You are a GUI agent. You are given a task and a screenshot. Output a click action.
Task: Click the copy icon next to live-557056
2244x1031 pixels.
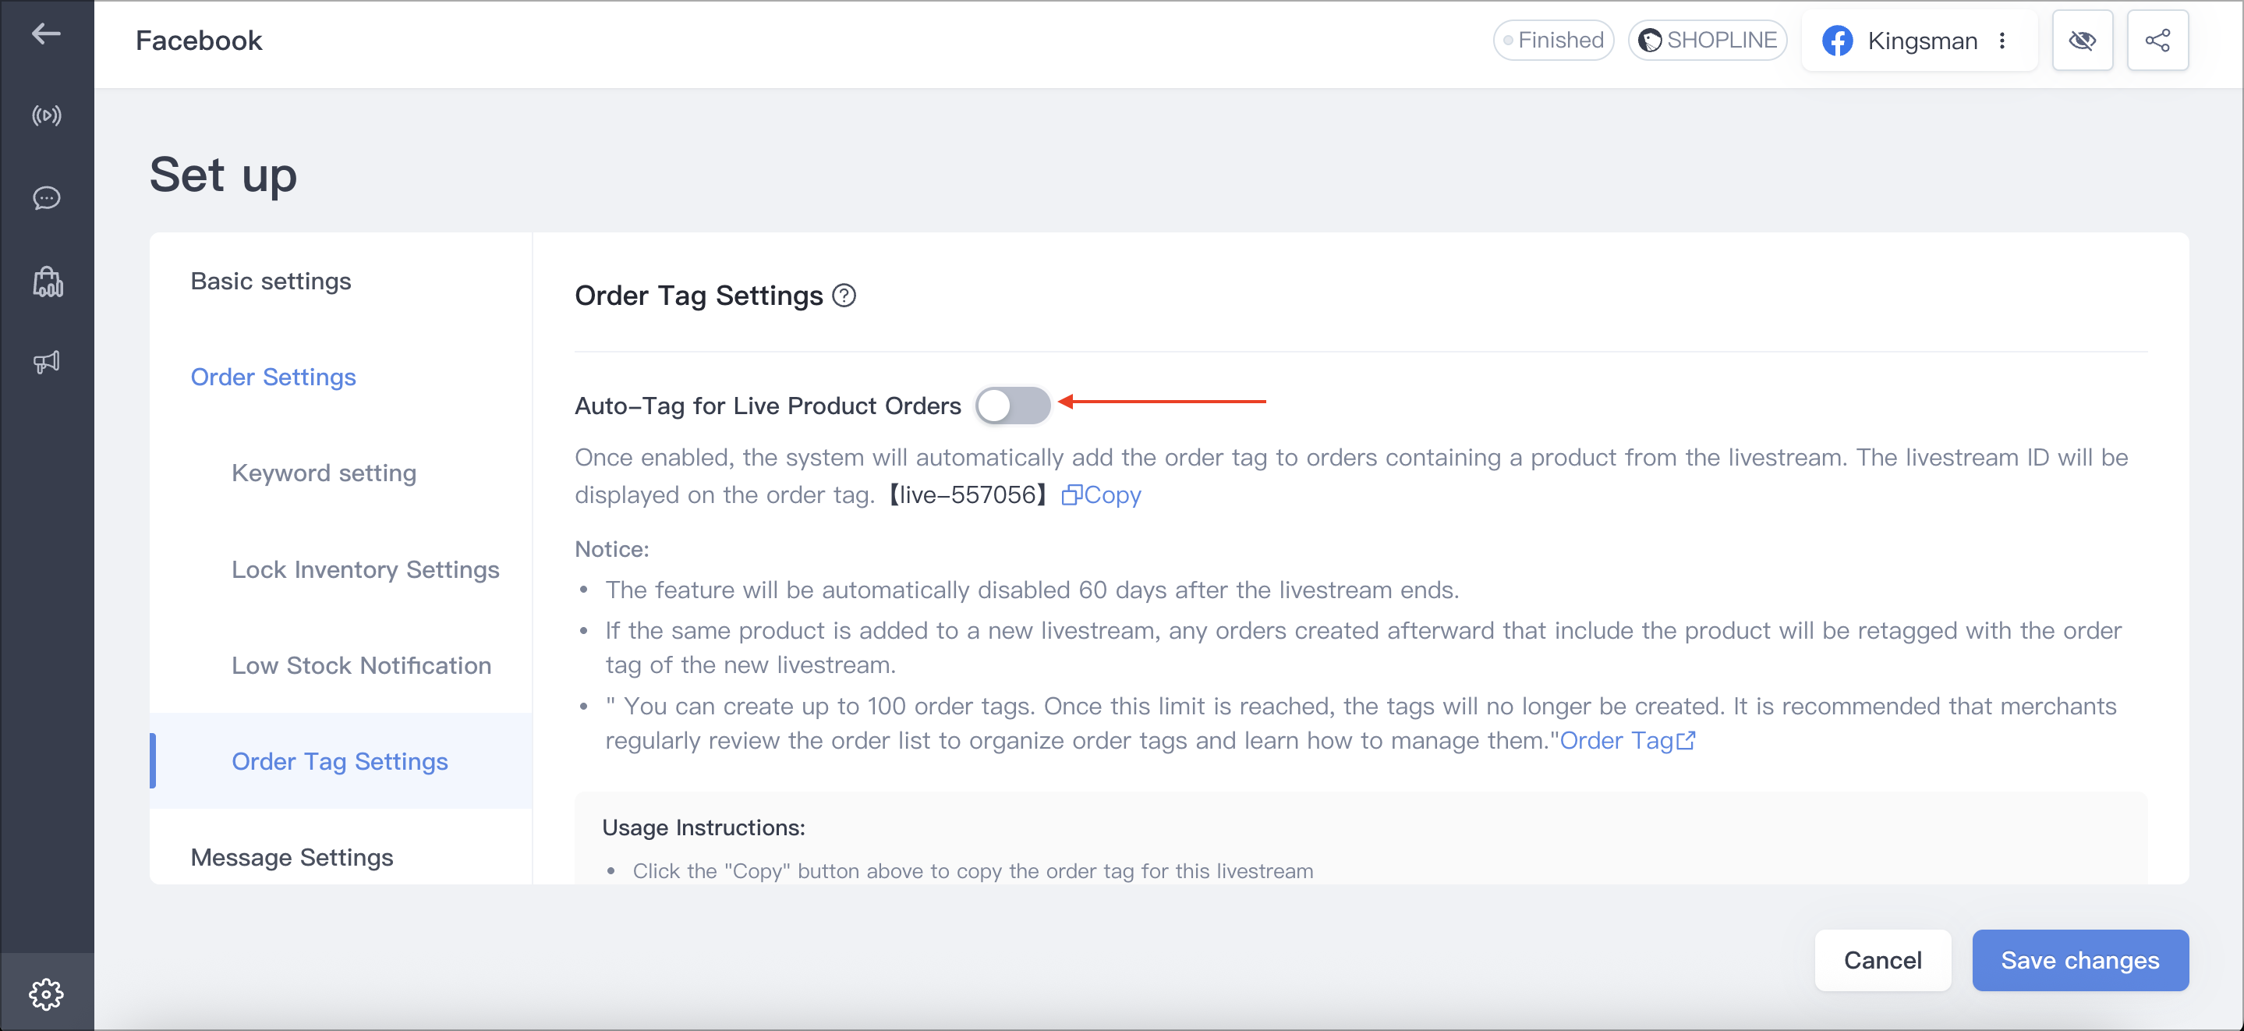[x=1071, y=495]
